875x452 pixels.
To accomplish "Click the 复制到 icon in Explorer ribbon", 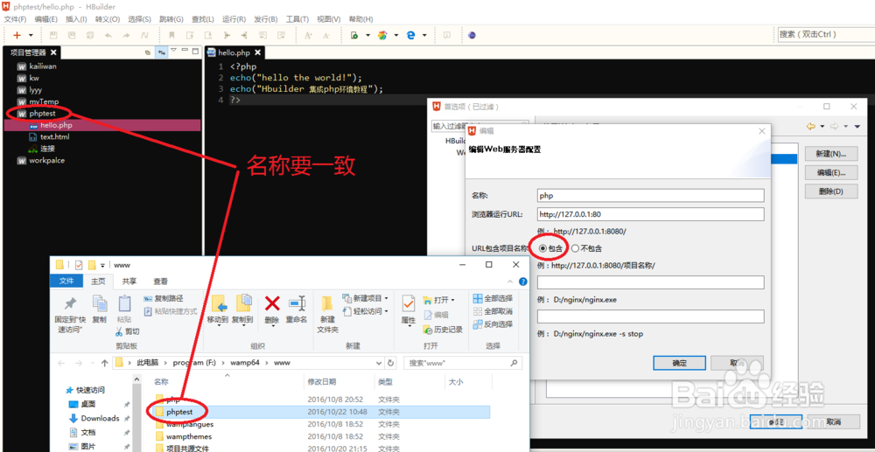I will [243, 304].
